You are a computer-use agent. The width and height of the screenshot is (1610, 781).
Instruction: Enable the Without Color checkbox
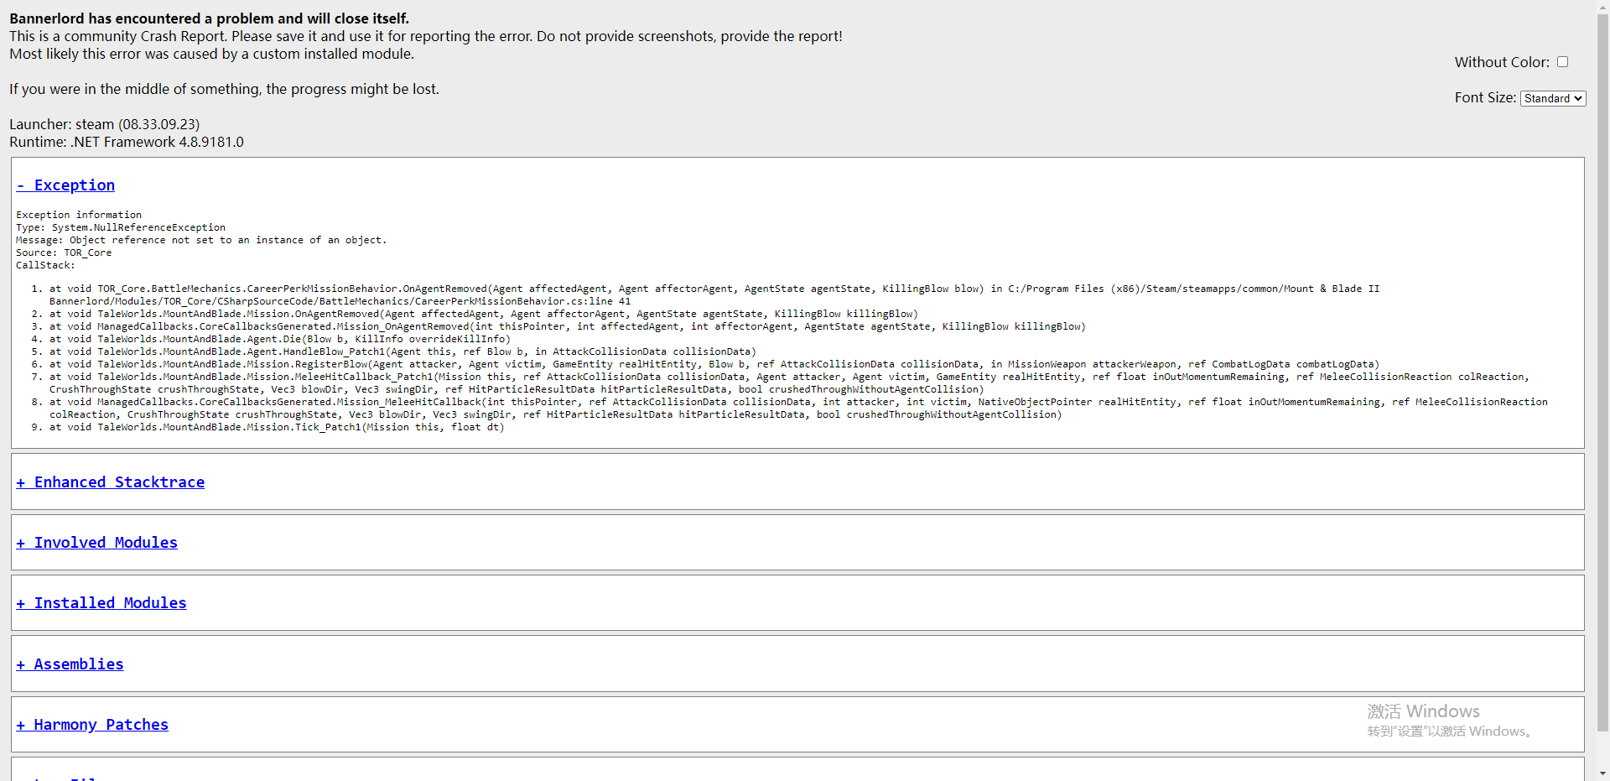[1562, 62]
